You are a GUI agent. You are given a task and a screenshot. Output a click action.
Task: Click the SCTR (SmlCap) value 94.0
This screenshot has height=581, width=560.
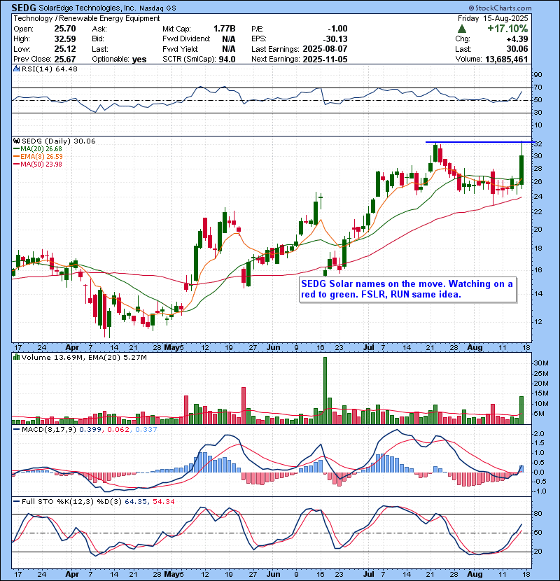(227, 59)
